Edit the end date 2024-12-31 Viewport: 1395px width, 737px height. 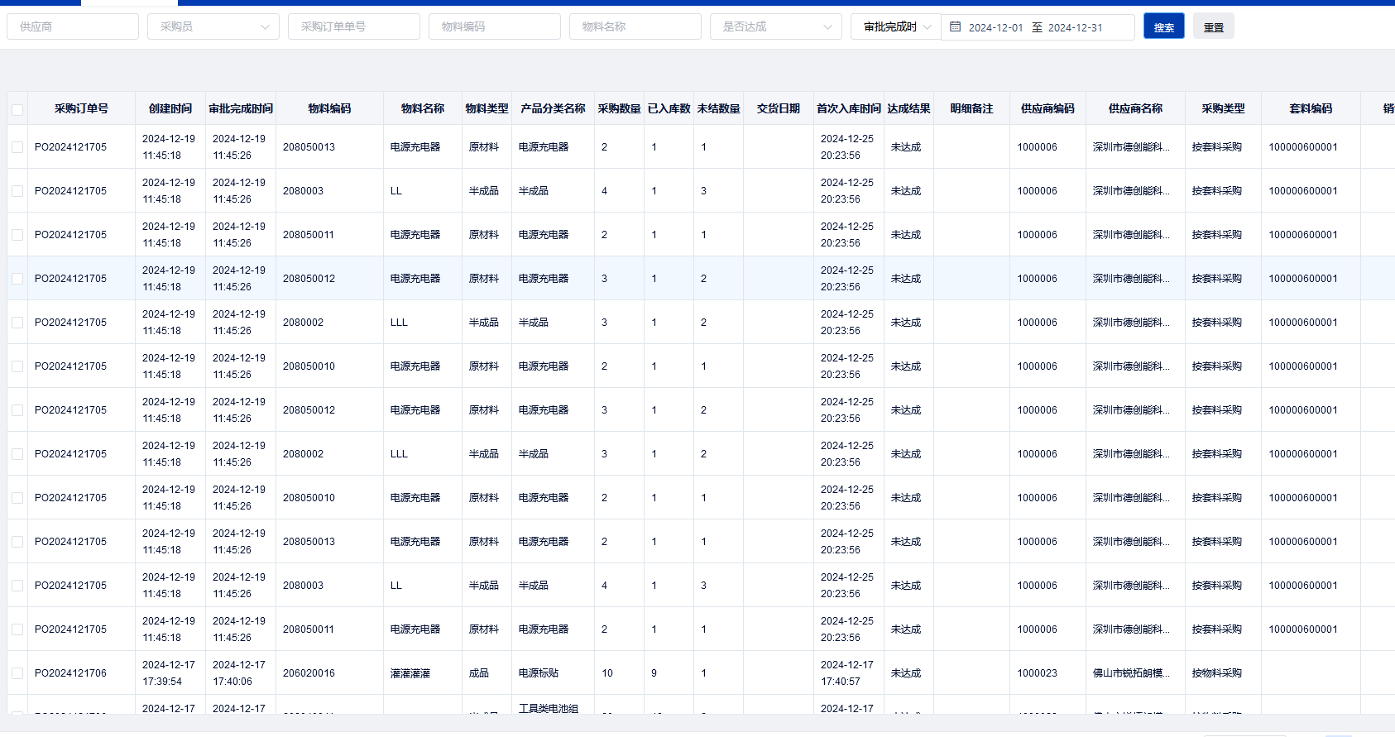pos(1075,27)
